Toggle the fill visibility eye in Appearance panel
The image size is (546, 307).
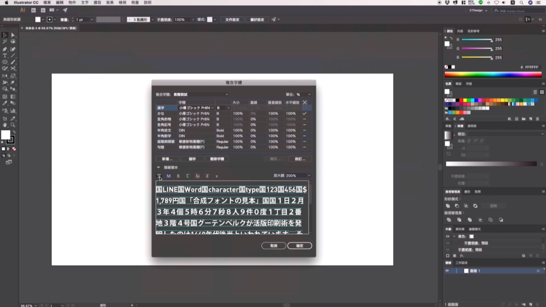pyautogui.click(x=447, y=236)
